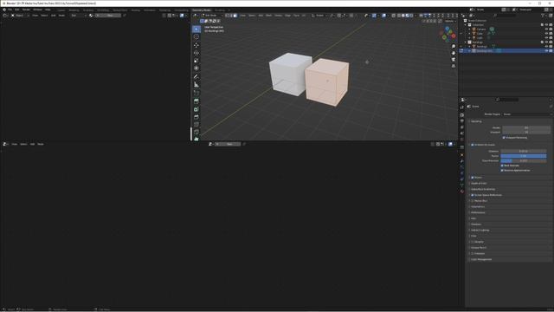Open the Vertex menu in viewport header
The image size is (554, 312).
click(278, 16)
